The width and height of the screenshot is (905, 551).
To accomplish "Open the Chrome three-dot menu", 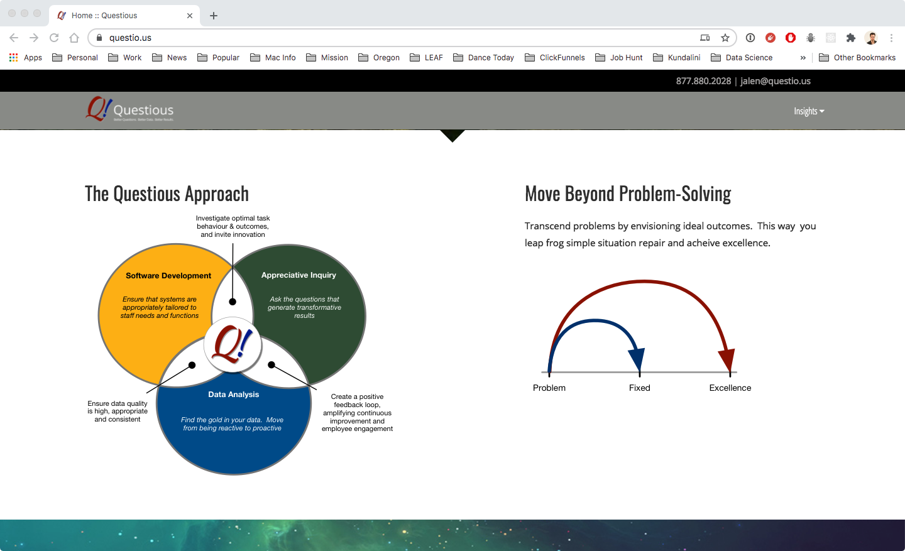I will click(x=891, y=38).
